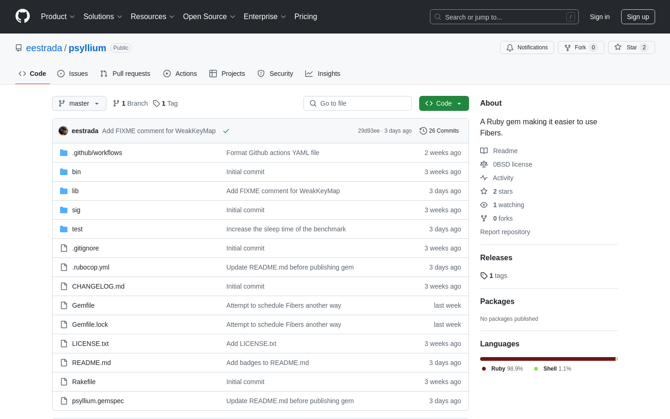Open commit hash 29d93ee
This screenshot has height=419, width=670.
coord(368,131)
